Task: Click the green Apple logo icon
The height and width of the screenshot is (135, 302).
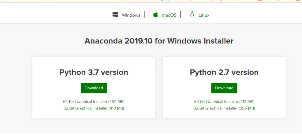Action: pyautogui.click(x=156, y=15)
